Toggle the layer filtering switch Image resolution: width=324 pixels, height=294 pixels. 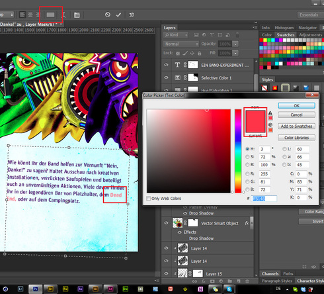point(237,34)
